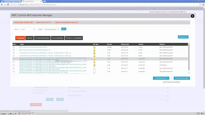Click favorite star beside BMC Control-M/Forecast background row

[x=168, y=96]
